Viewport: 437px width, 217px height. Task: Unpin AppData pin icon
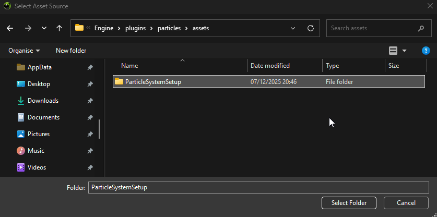90,67
